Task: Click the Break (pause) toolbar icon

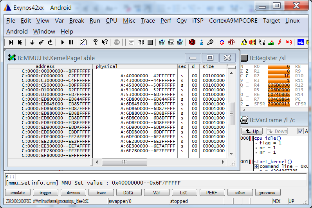Action: click(71, 42)
